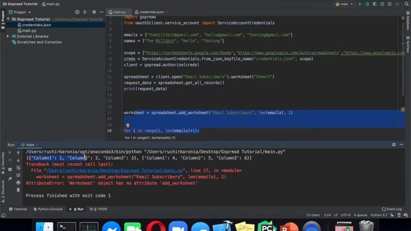Open Project panel gear settings
This screenshot has width=411, height=231.
[x=94, y=12]
